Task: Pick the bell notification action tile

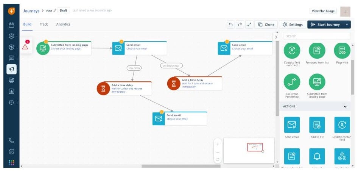Action: pos(317,156)
